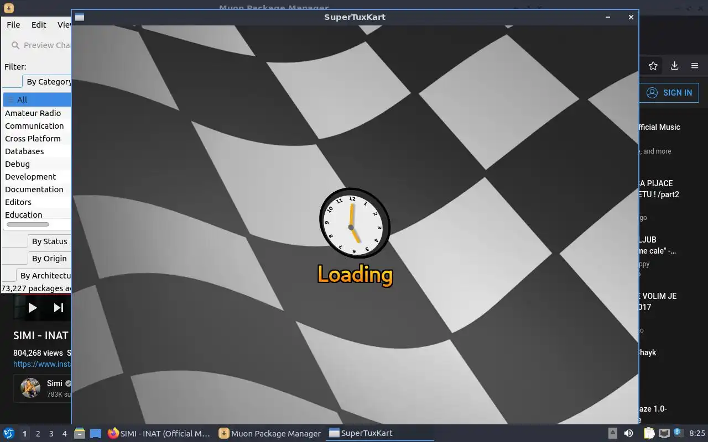Screen dimensions: 708x442
Task: Switch to Muon Package Manager taskbar entry
Action: 270,434
